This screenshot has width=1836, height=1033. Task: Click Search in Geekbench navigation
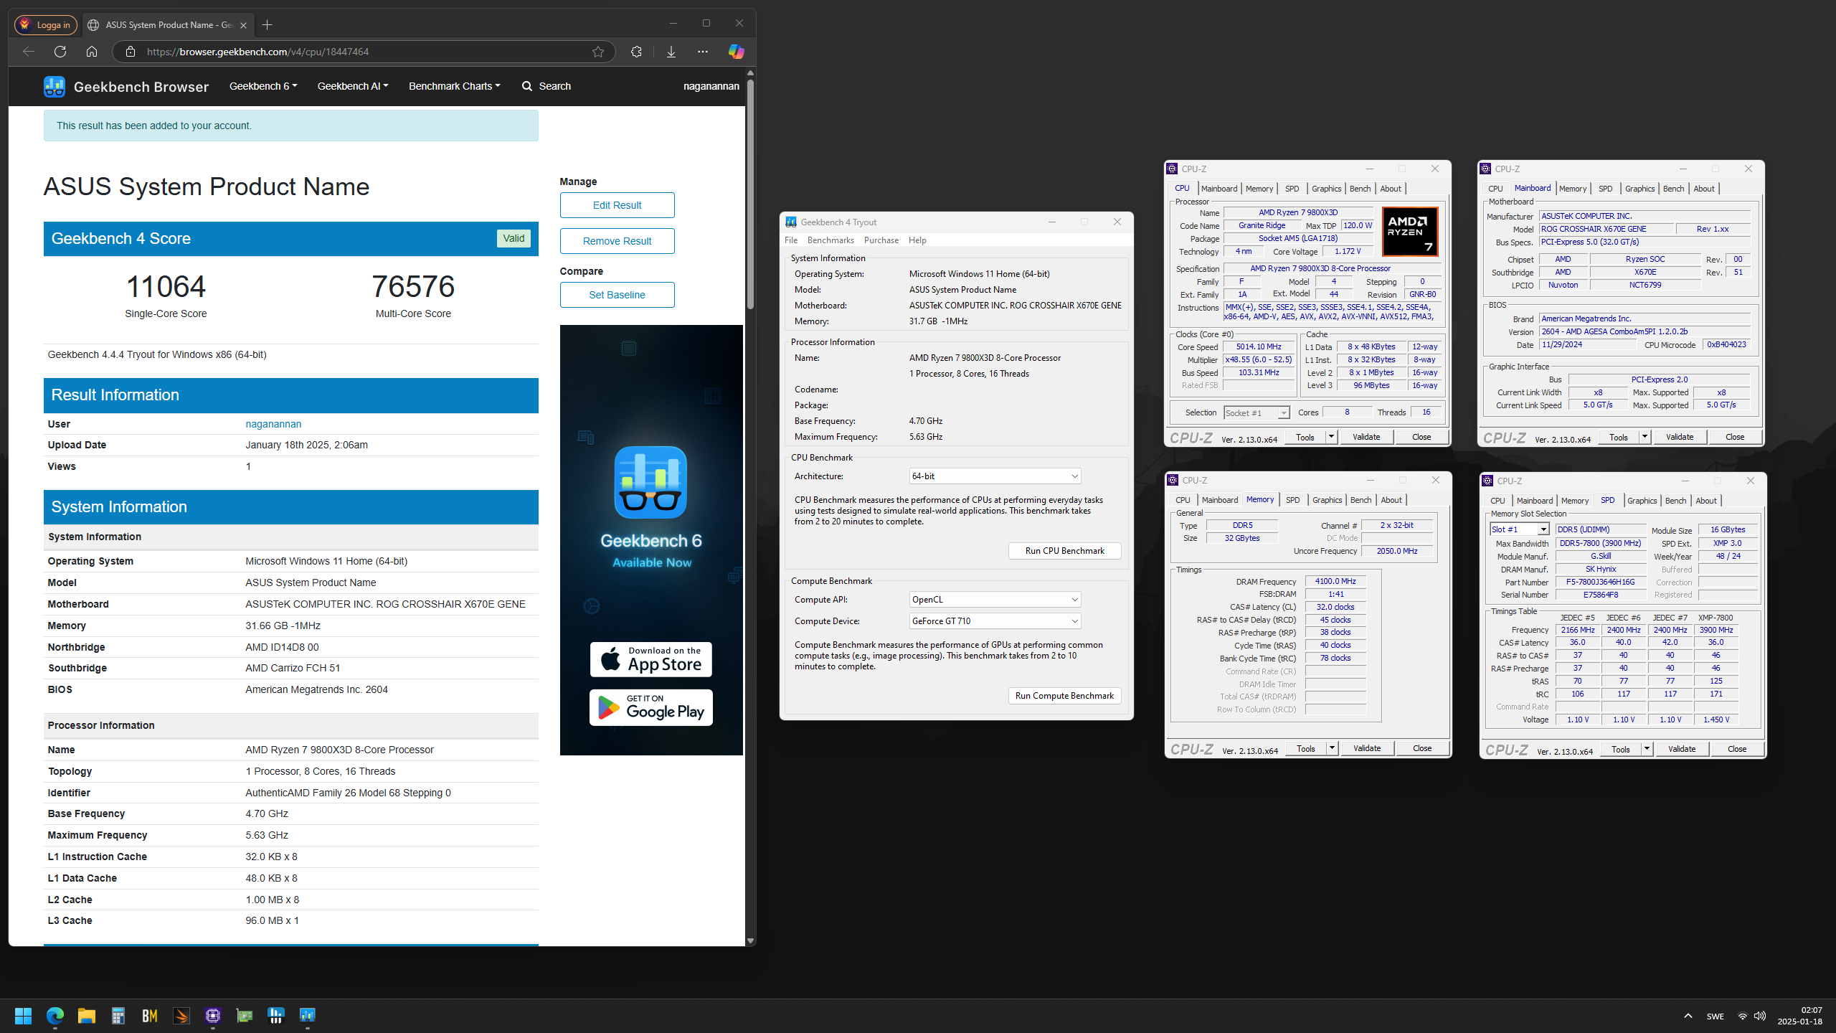[x=546, y=86]
